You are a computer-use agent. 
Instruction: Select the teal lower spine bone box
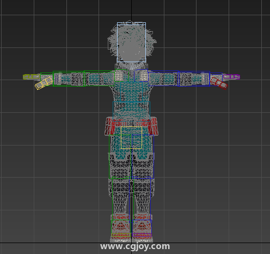click(x=131, y=111)
